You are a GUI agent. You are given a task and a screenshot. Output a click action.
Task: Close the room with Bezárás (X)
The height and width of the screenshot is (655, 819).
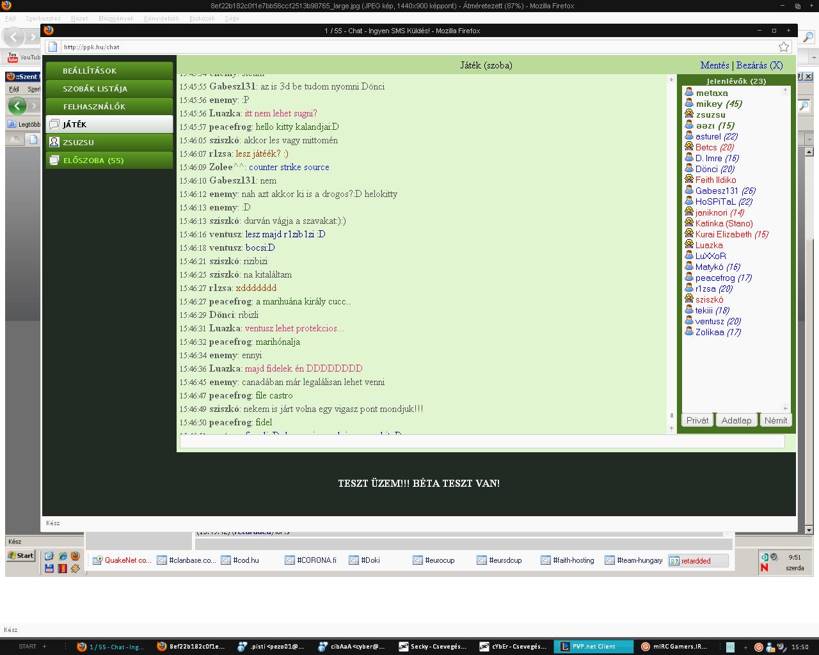pos(759,65)
